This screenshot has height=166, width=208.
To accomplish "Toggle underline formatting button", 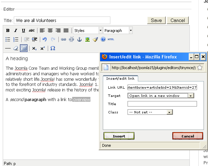I will click(x=24, y=31).
